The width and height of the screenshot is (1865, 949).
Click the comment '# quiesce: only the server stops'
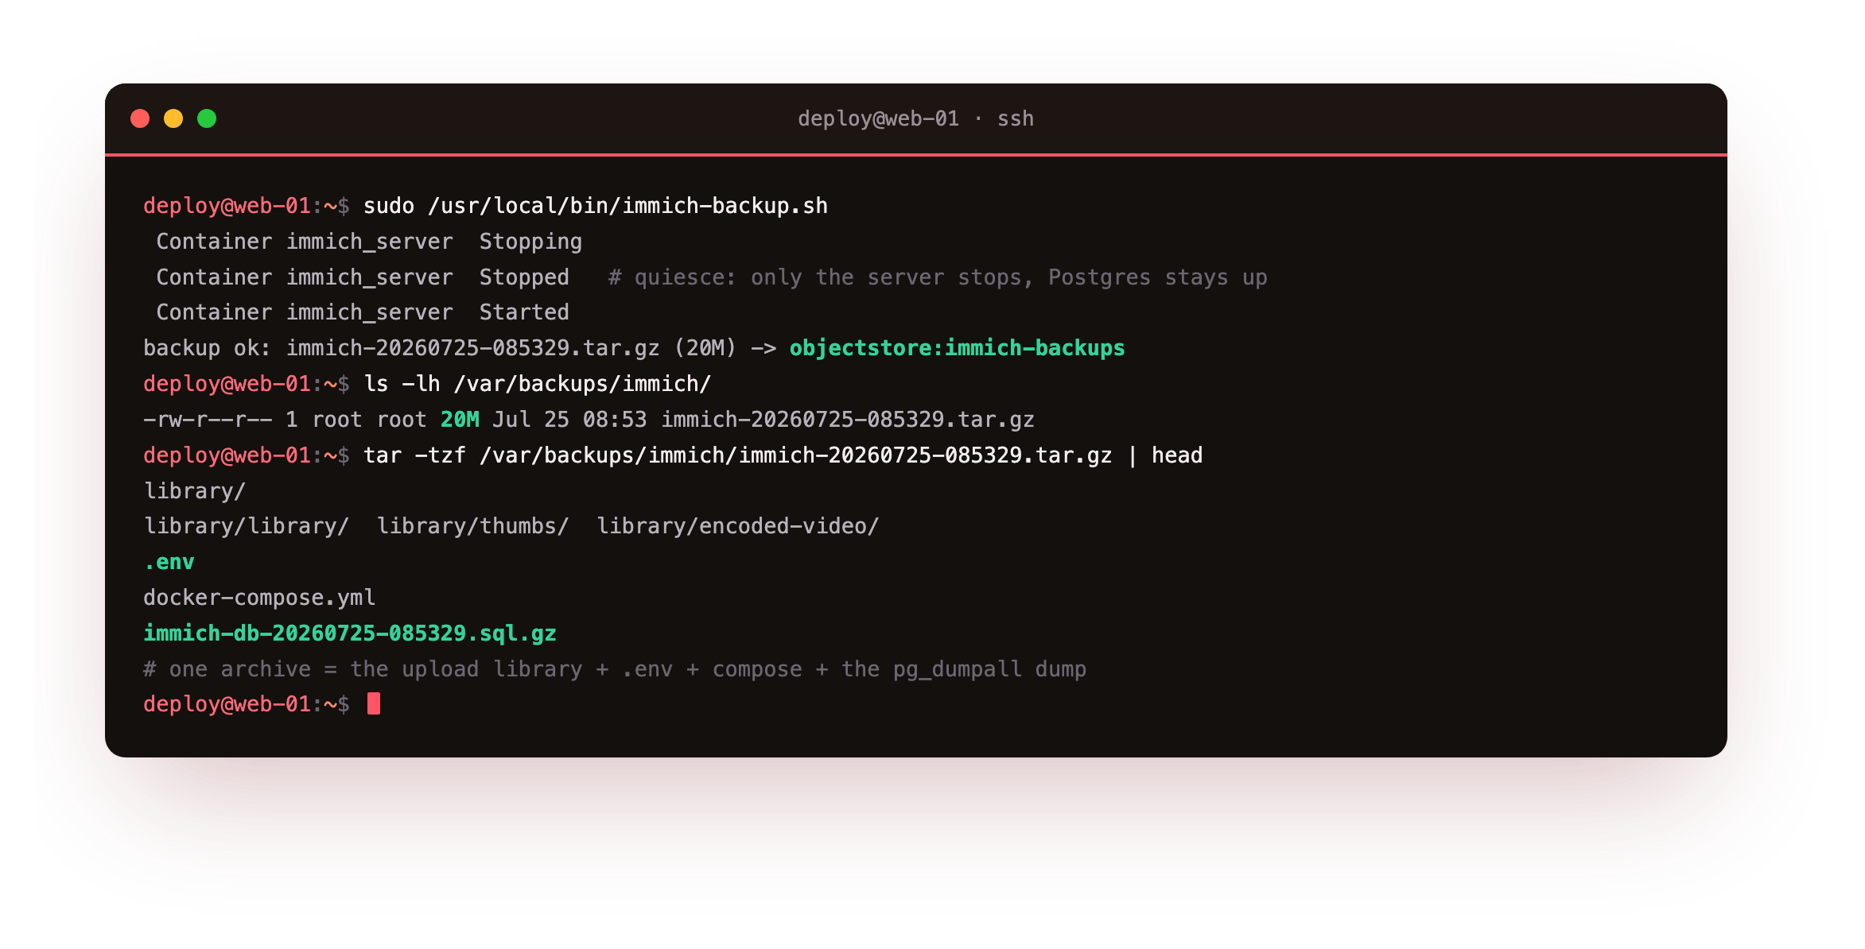(x=820, y=277)
